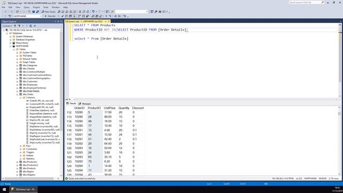This screenshot has width=343, height=193.
Task: Switch to the Messages tab
Action: tap(85, 103)
